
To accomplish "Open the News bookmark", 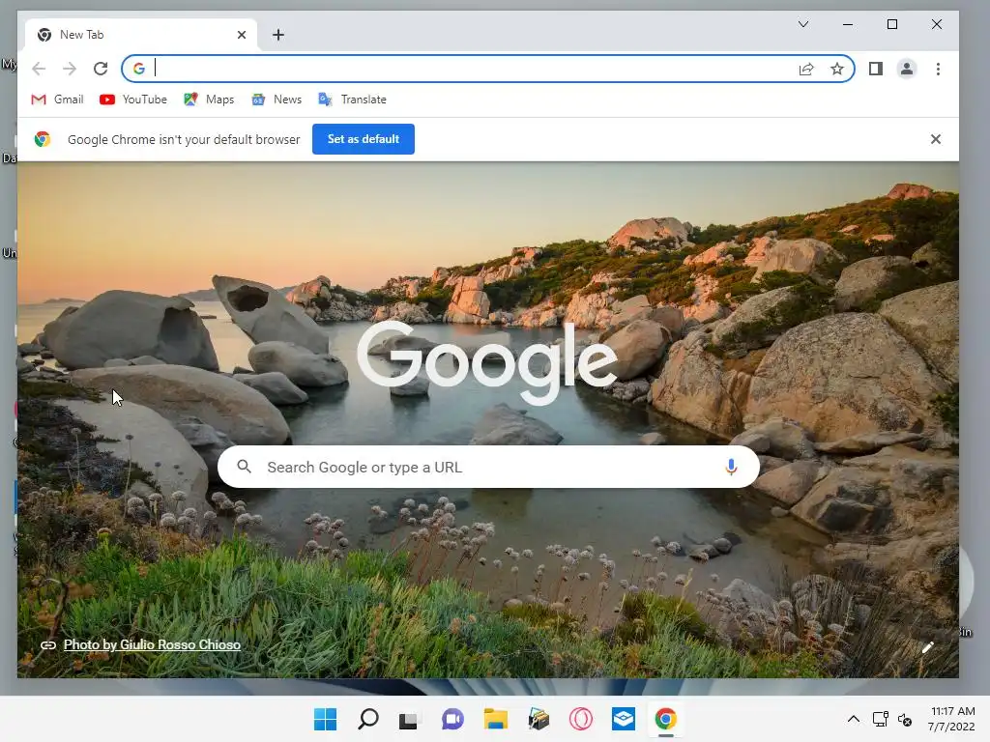I will tap(277, 100).
